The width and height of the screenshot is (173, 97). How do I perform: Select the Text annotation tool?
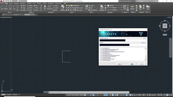pos(45,7)
